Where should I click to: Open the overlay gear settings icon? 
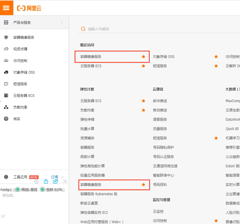click(37, 182)
